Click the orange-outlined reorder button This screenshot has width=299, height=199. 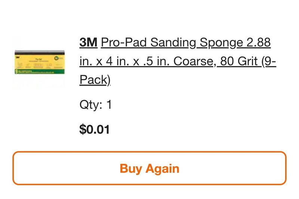coord(149,168)
